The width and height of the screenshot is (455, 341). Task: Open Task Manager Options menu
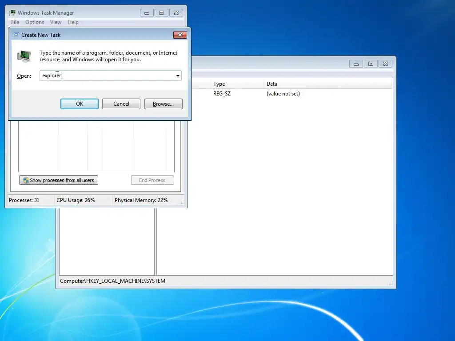(x=35, y=22)
